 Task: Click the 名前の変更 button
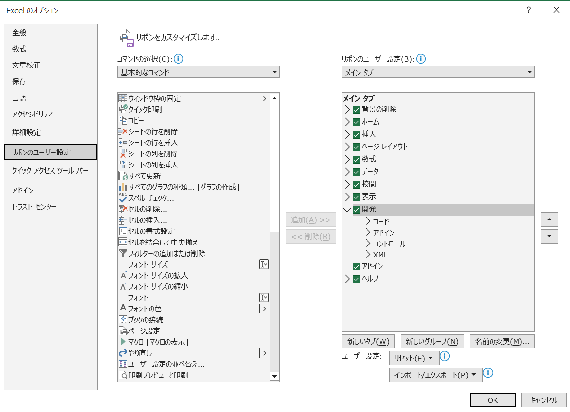click(x=502, y=341)
